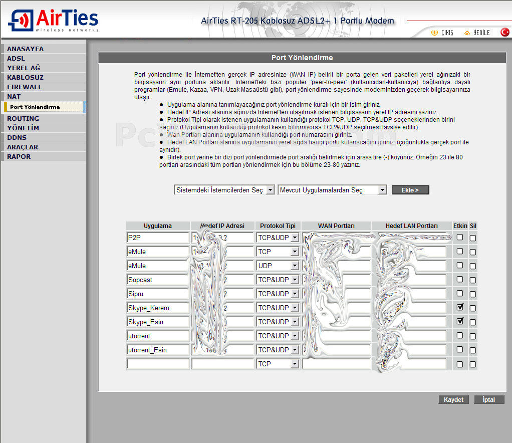Click the YENİLE home icon
This screenshot has width=512, height=443.
[x=467, y=33]
